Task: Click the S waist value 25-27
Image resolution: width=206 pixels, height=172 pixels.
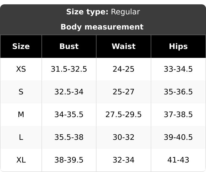Action: (124, 92)
